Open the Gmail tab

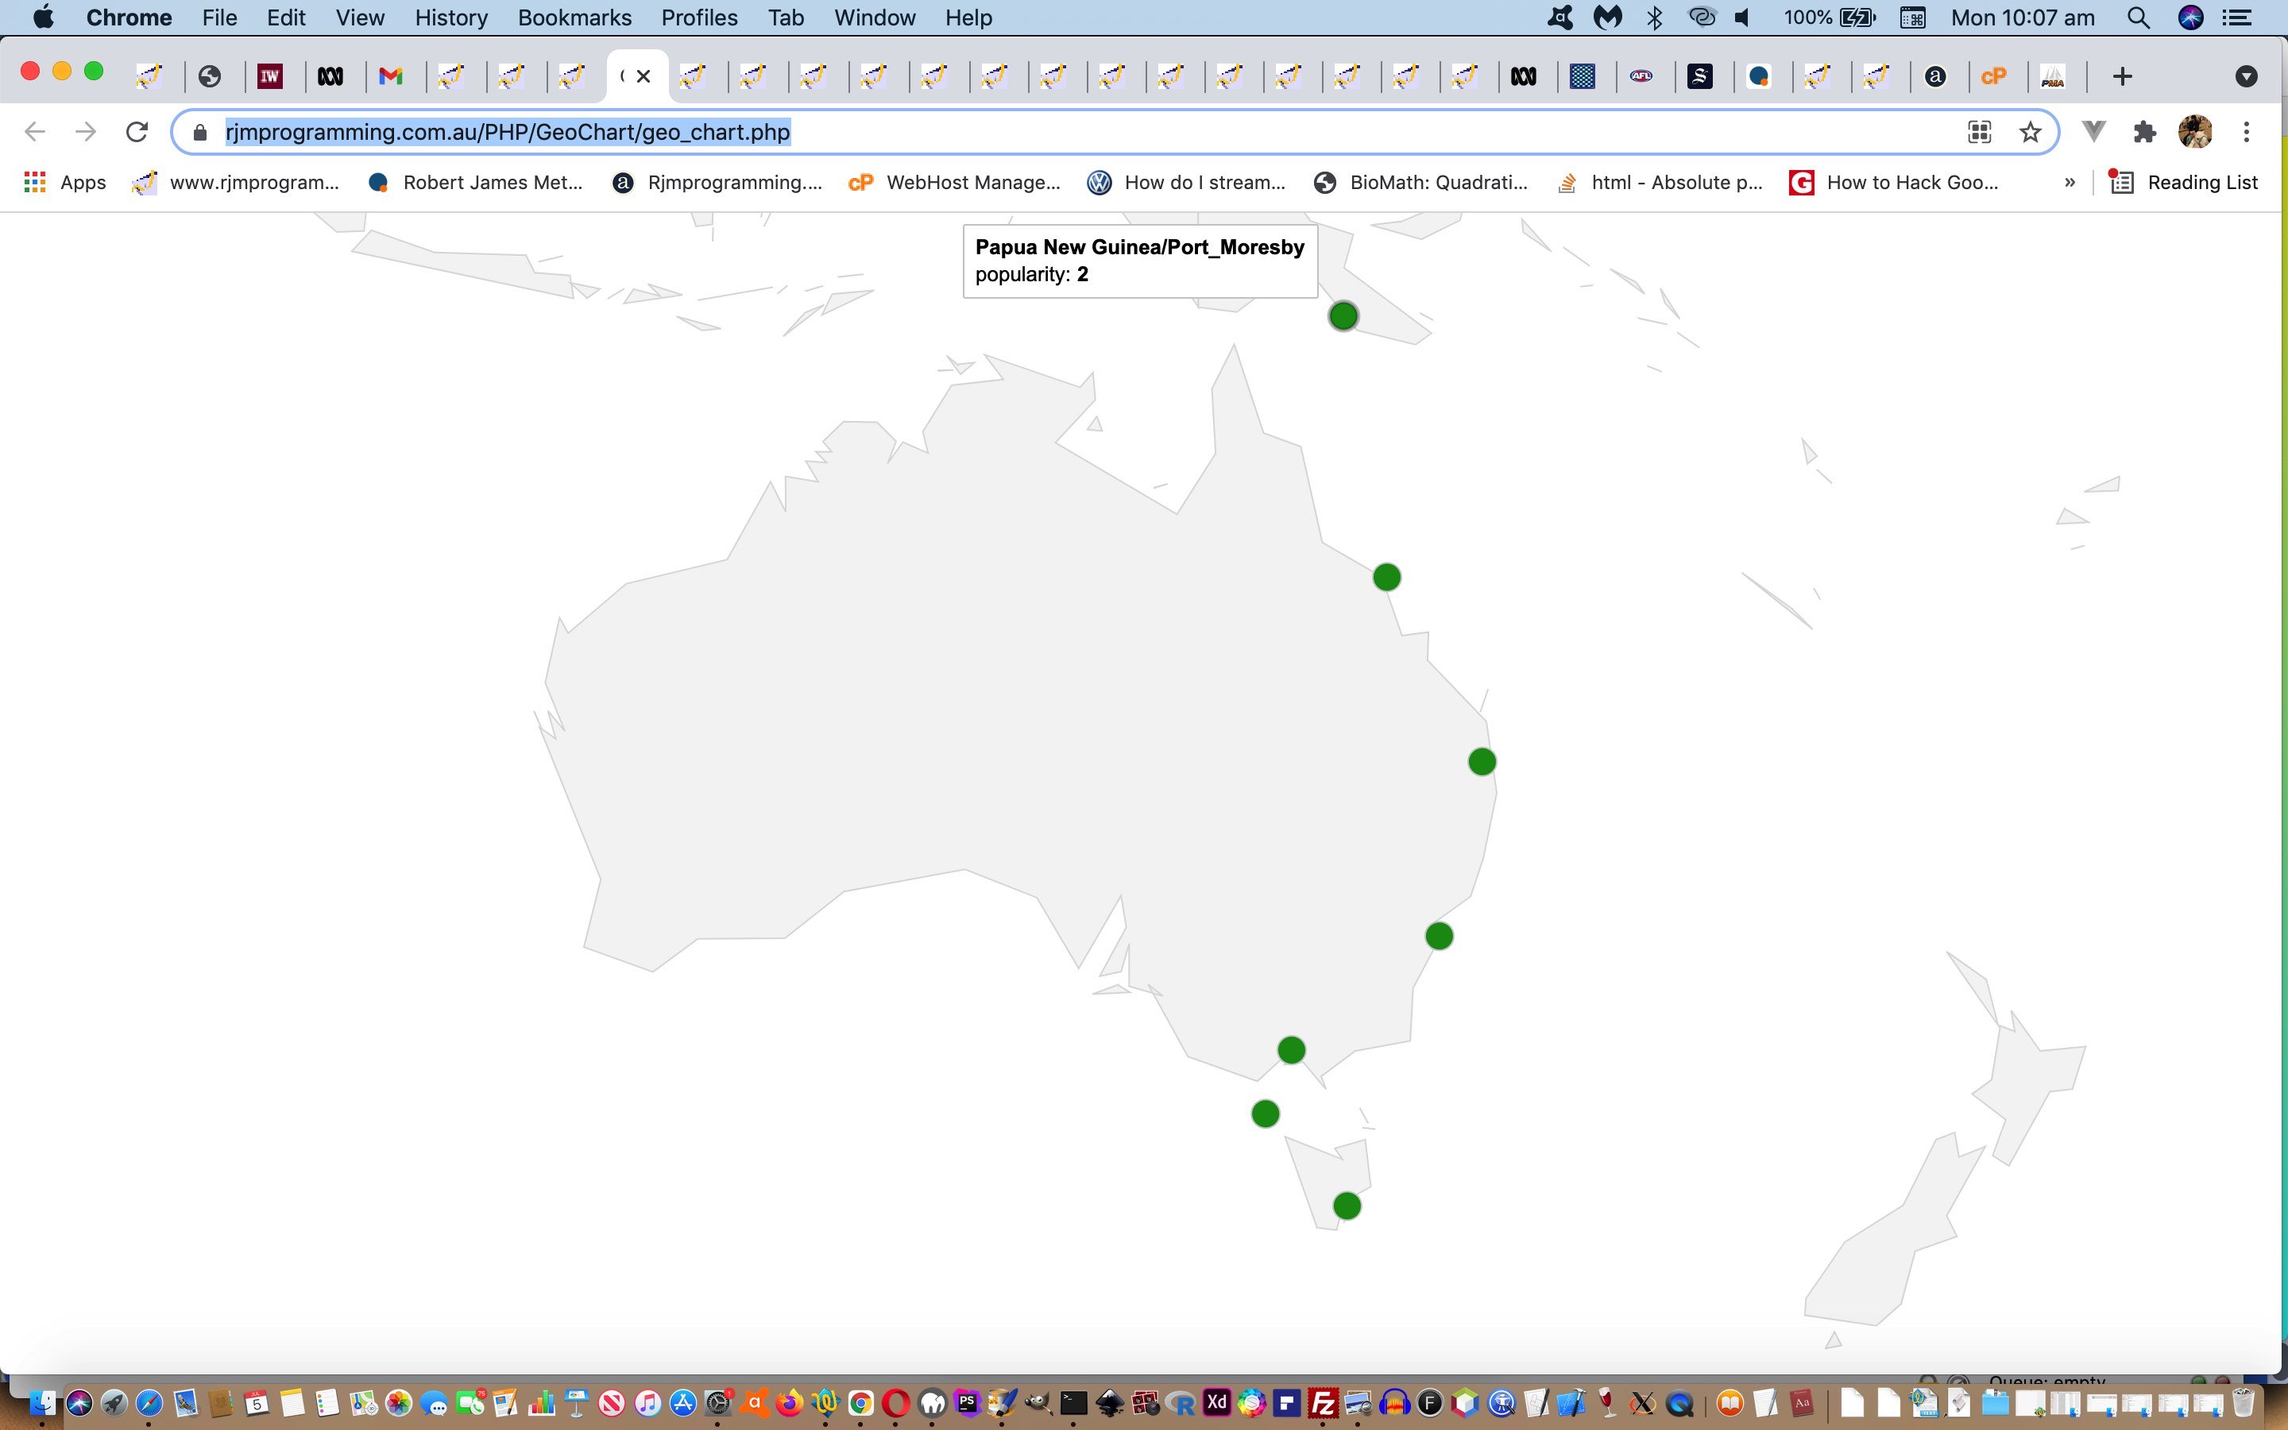point(391,76)
